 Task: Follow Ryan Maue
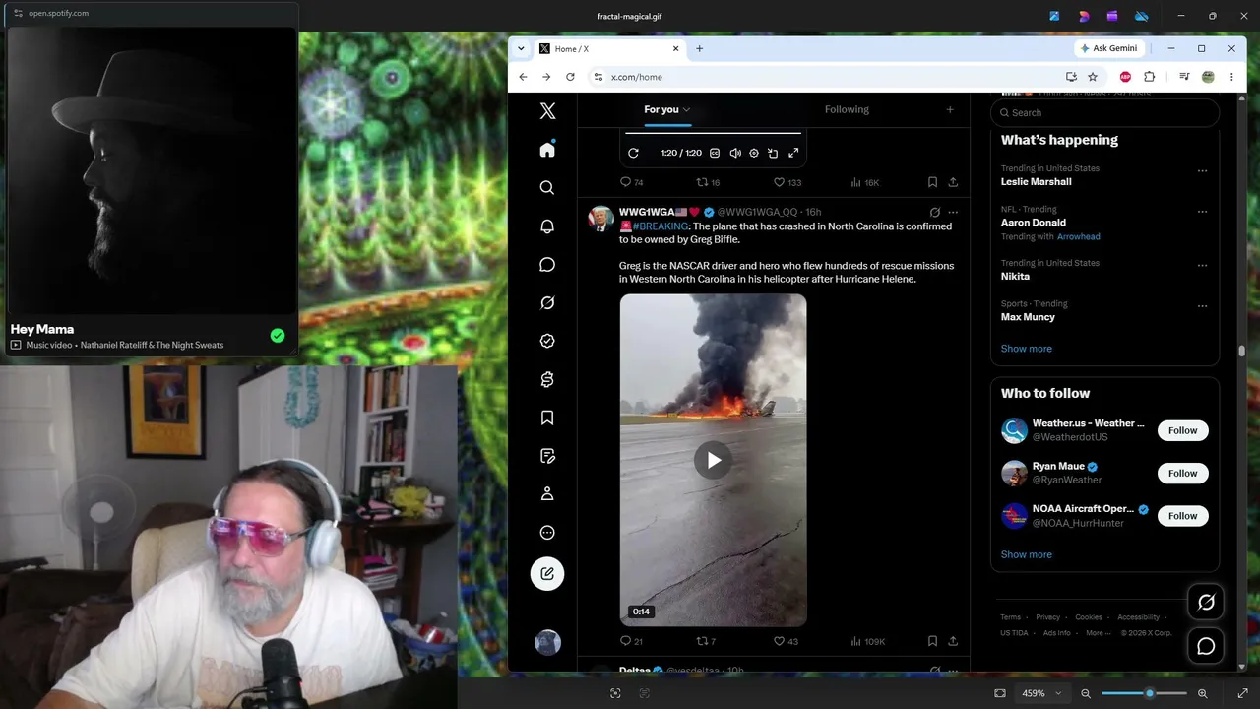1182,473
